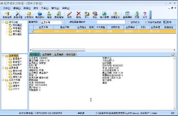The image size is (178, 116).
Task: Click the 复制增加 copy-add icon
Action: pos(59,15)
